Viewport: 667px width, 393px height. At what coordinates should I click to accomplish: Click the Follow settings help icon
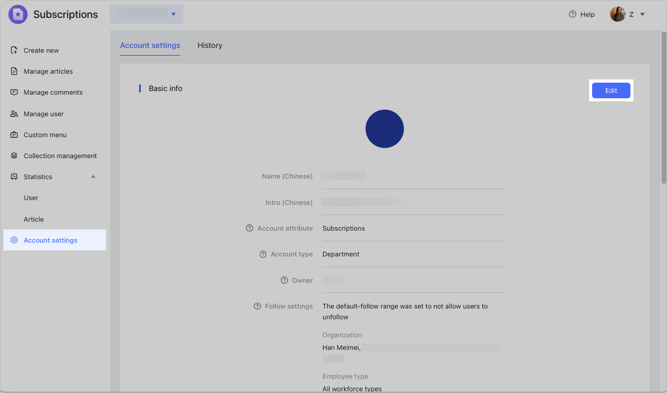click(x=257, y=306)
